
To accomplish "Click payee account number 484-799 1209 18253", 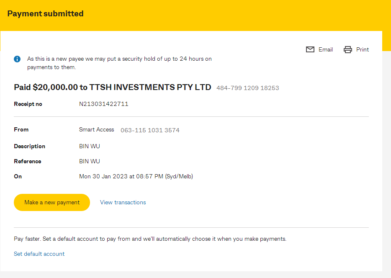I will [247, 88].
